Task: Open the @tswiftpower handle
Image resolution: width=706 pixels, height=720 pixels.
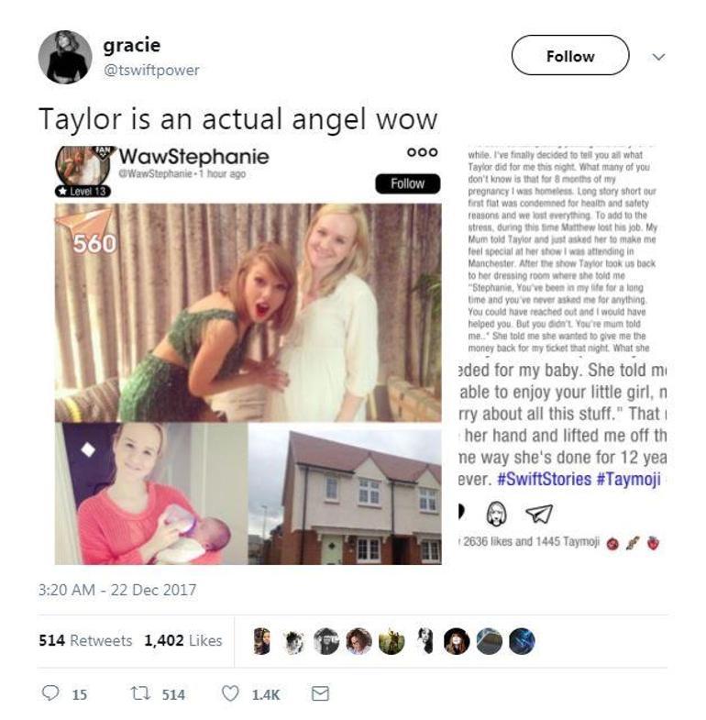Action: click(151, 71)
